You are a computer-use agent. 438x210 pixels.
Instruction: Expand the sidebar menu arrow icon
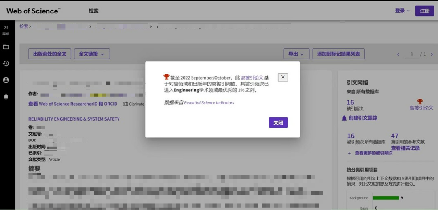6,27
